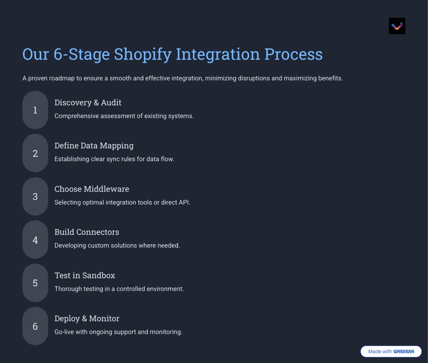Select the step 3 number badge
Viewport: 428px width, 363px height.
coord(35,197)
